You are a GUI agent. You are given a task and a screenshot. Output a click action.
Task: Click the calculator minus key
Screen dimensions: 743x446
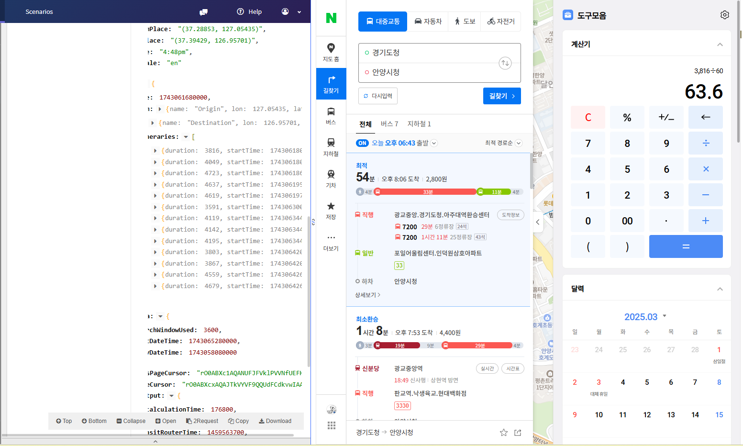(705, 195)
